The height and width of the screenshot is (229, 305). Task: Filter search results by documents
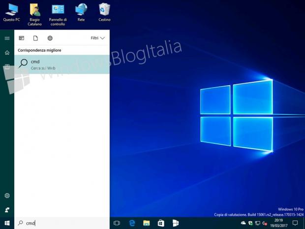35,38
